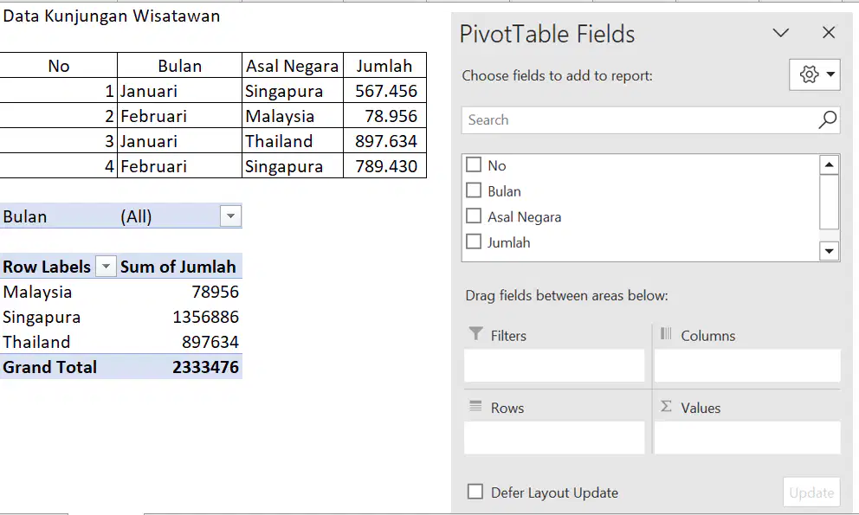Select cell with value 789.430

click(x=384, y=166)
